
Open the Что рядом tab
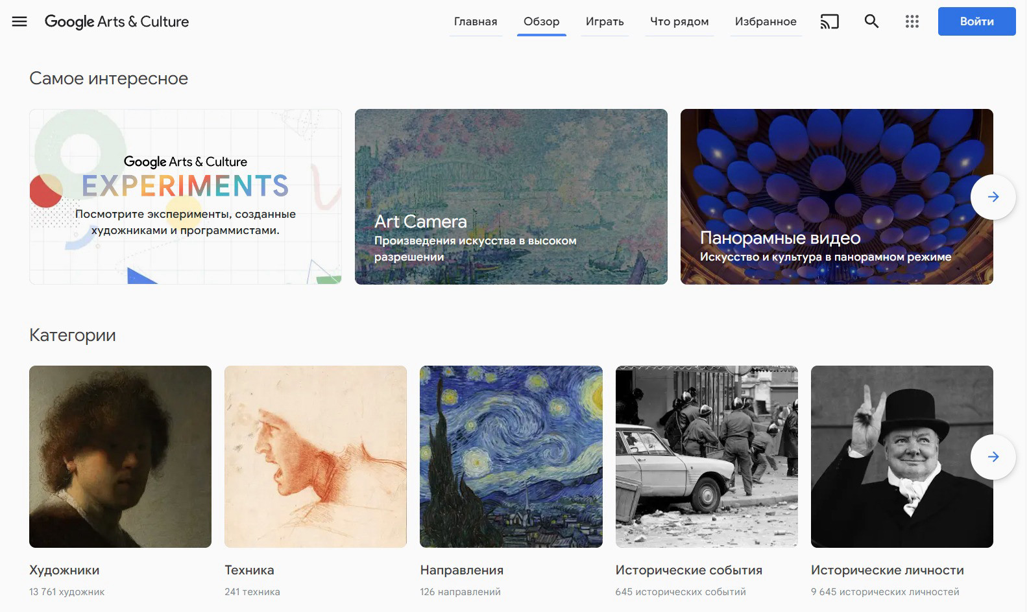point(679,21)
